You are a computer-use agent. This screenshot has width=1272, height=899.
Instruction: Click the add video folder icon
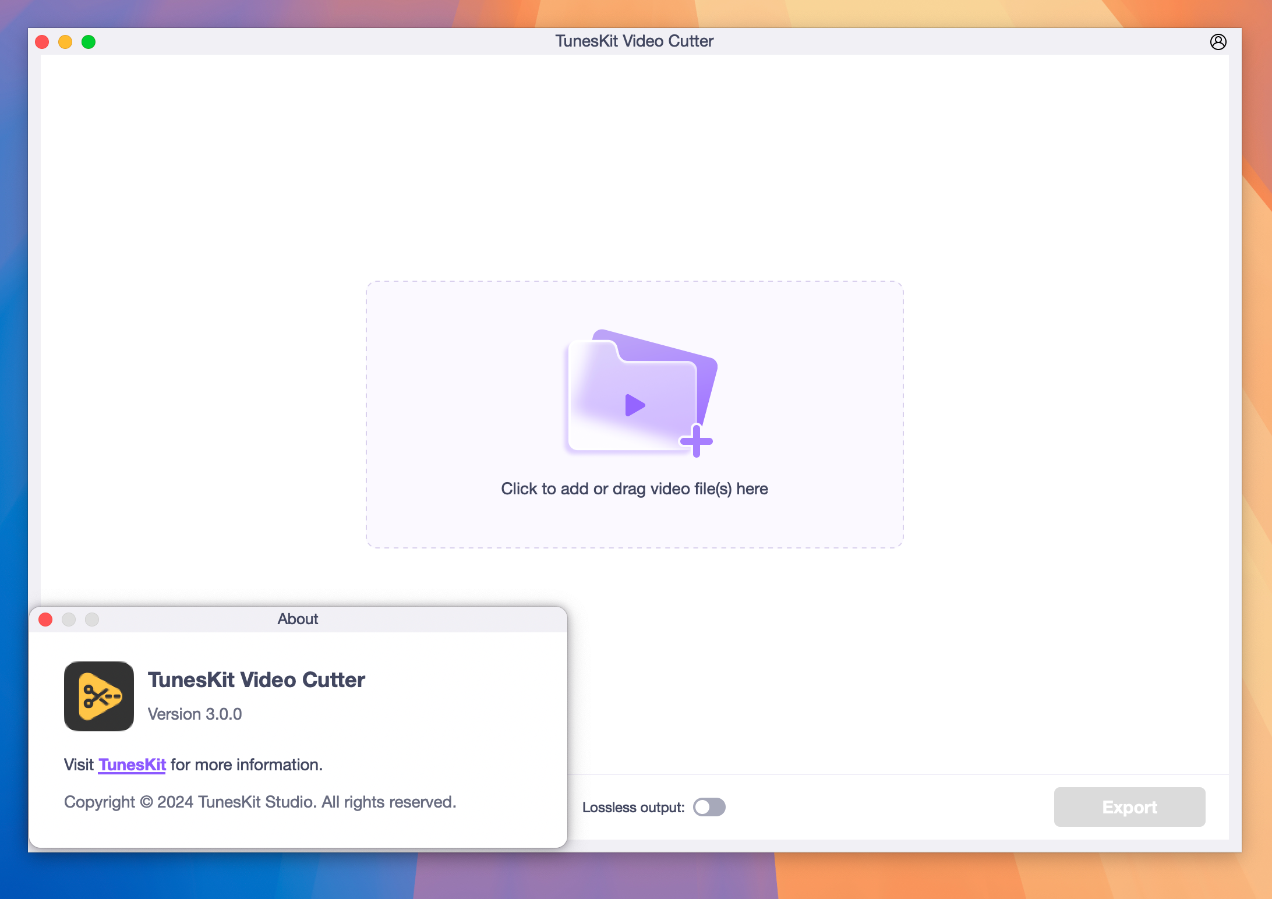[641, 393]
